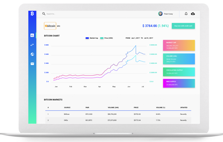The image size is (223, 142).
Task: Sort markets by the PRICE column header
Action: 136,107
